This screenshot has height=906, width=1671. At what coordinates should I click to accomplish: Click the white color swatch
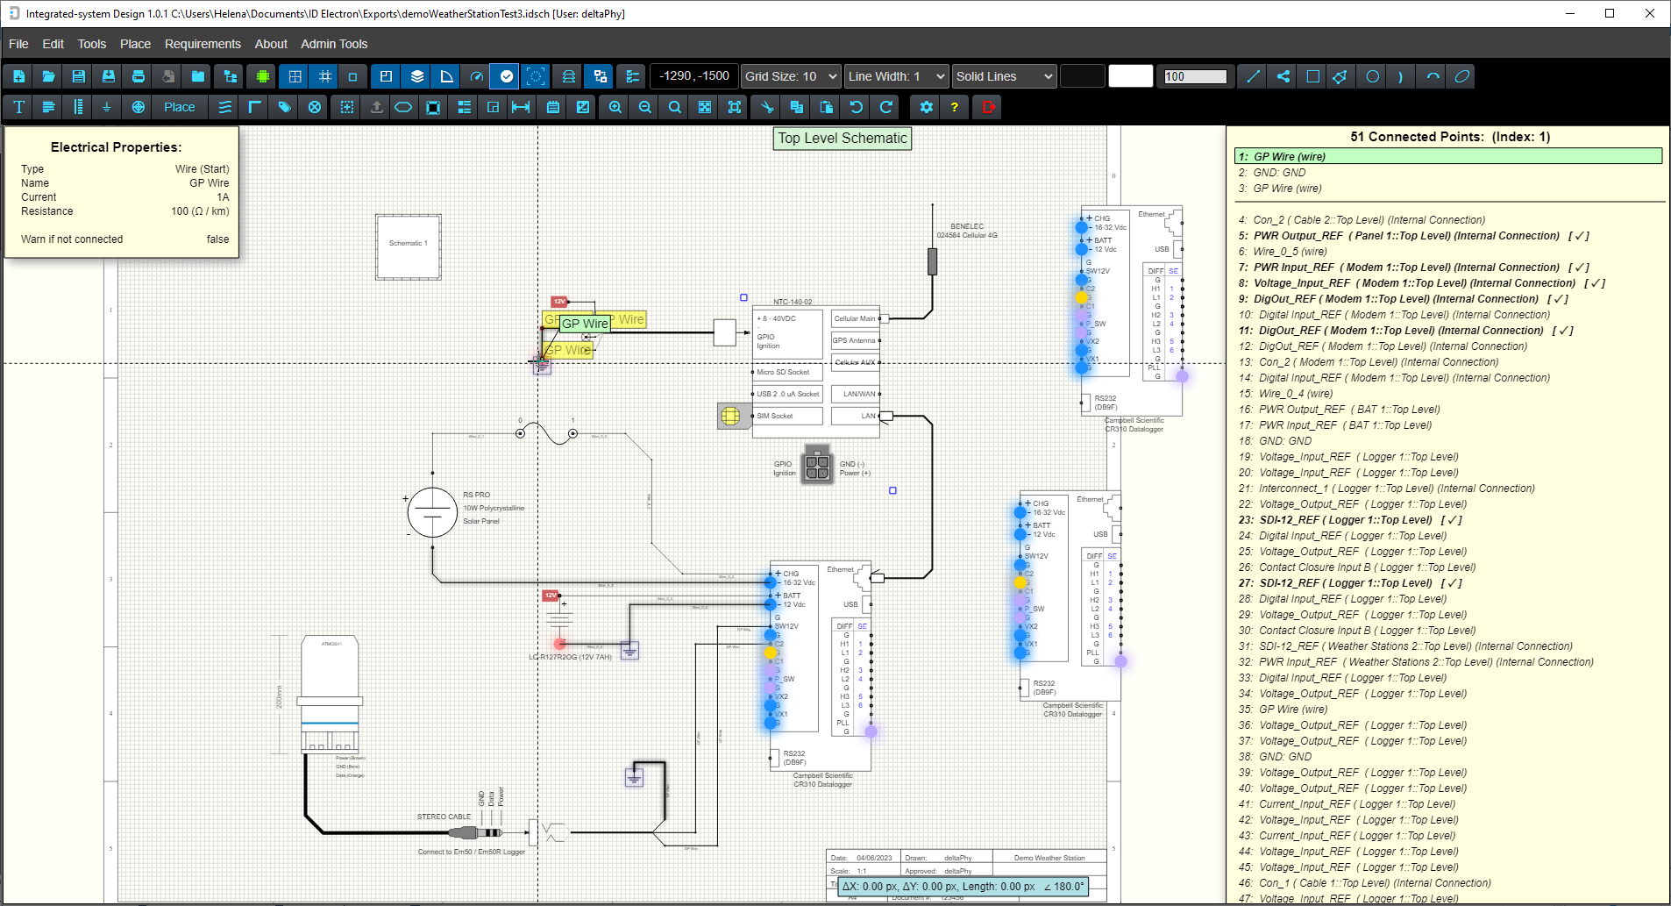pyautogui.click(x=1130, y=76)
